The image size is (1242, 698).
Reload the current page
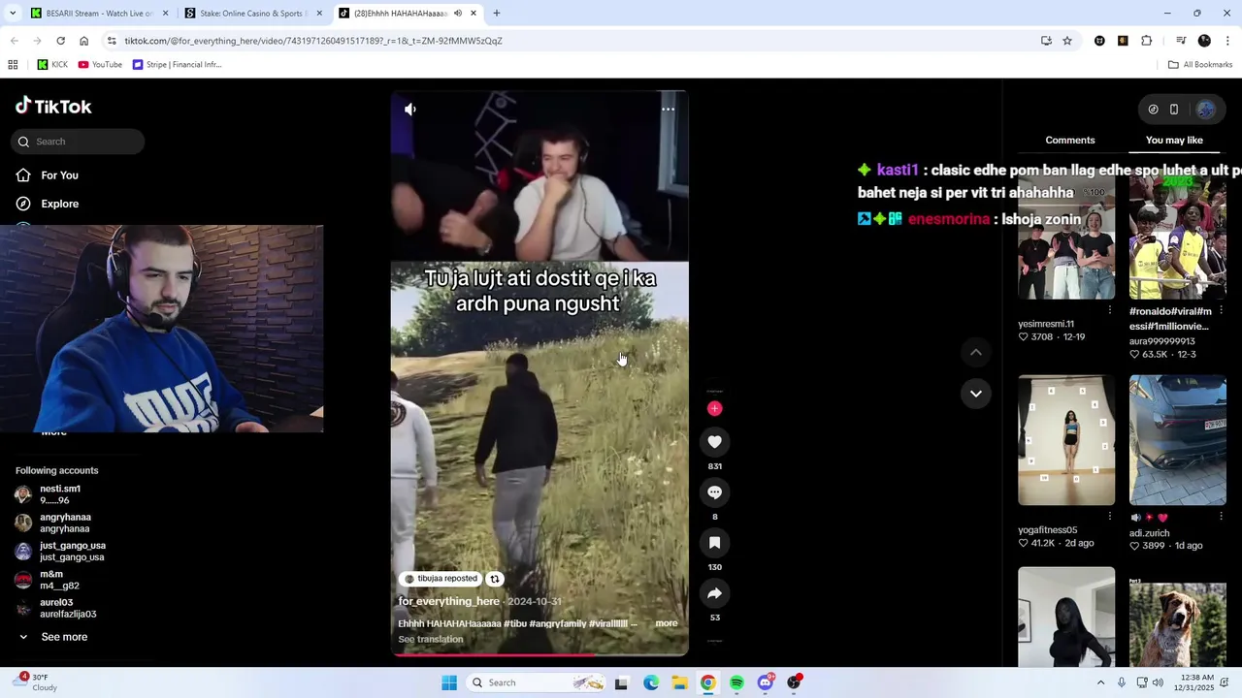[60, 41]
